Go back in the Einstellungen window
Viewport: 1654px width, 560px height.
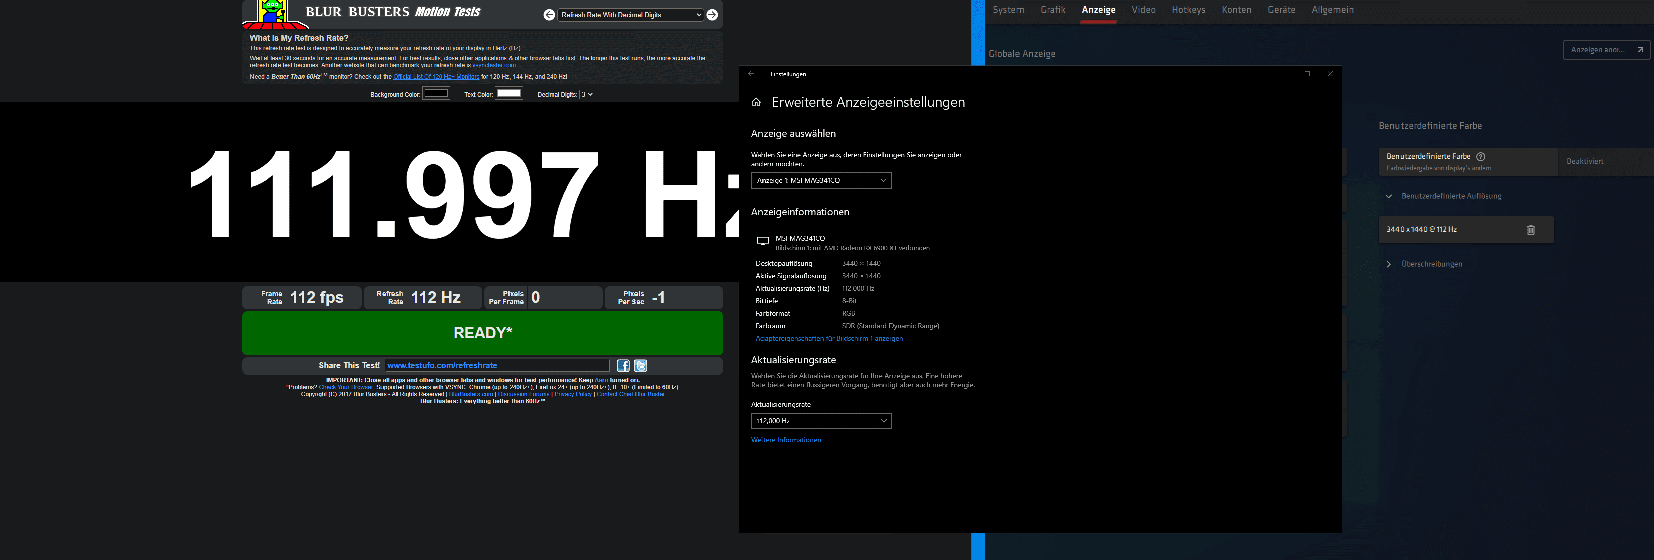tap(751, 74)
